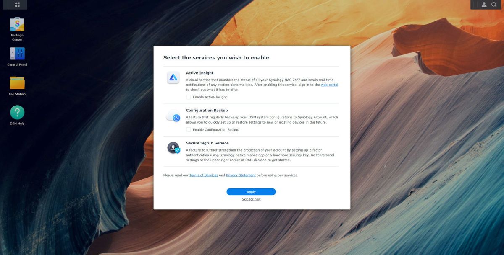Click the Active Insight logo icon
The image size is (504, 255).
pos(173,77)
